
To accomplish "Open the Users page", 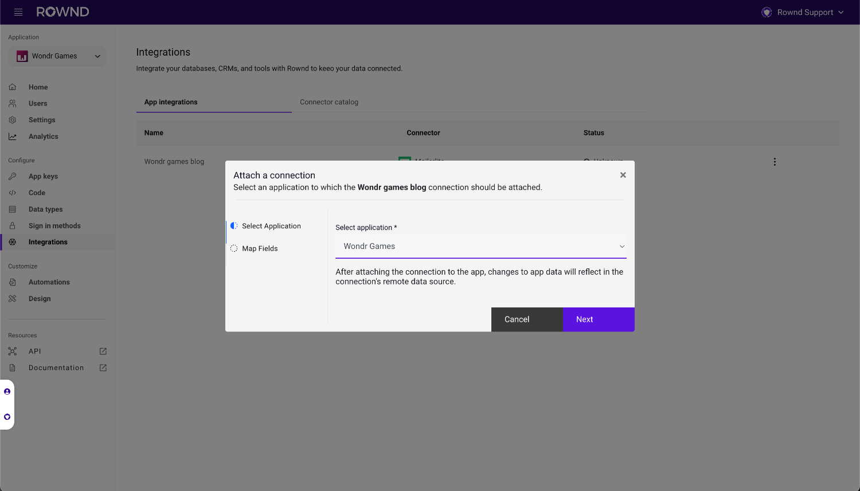I will pyautogui.click(x=38, y=104).
